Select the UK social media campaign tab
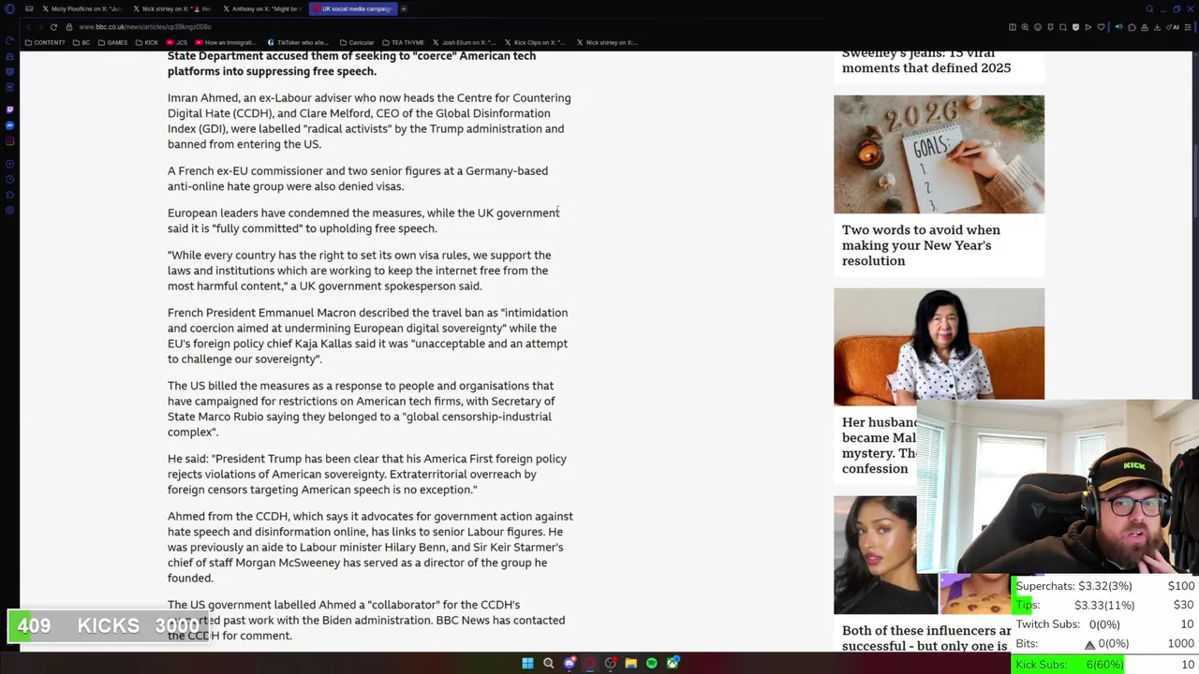Image resolution: width=1199 pixels, height=674 pixels. click(352, 8)
